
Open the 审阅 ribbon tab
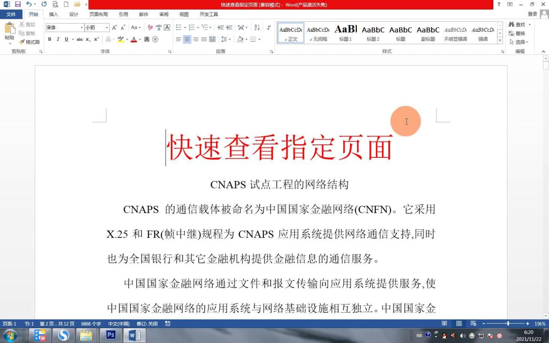pos(163,14)
